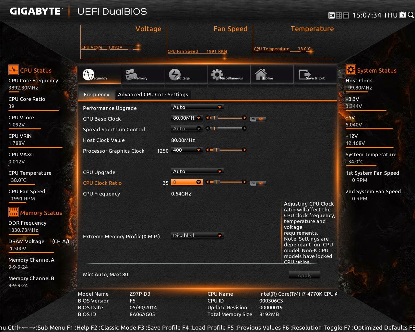
Task: Adjust the CPU Clock Ratio slider handle
Action: pos(217,182)
